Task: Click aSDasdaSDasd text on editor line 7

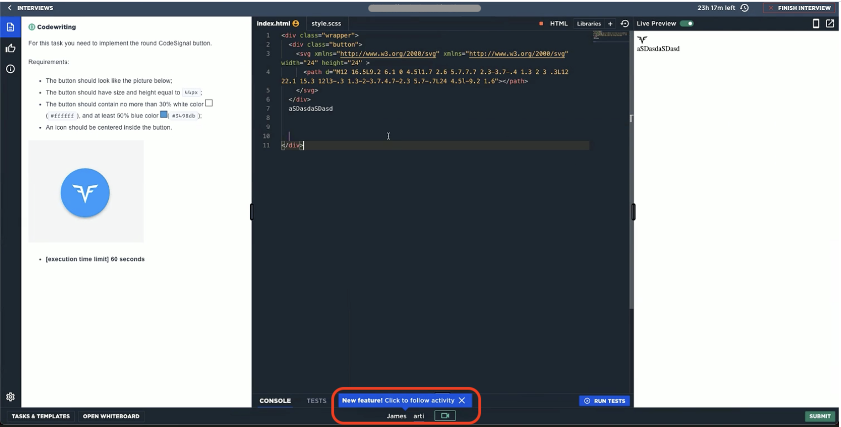Action: [311, 109]
